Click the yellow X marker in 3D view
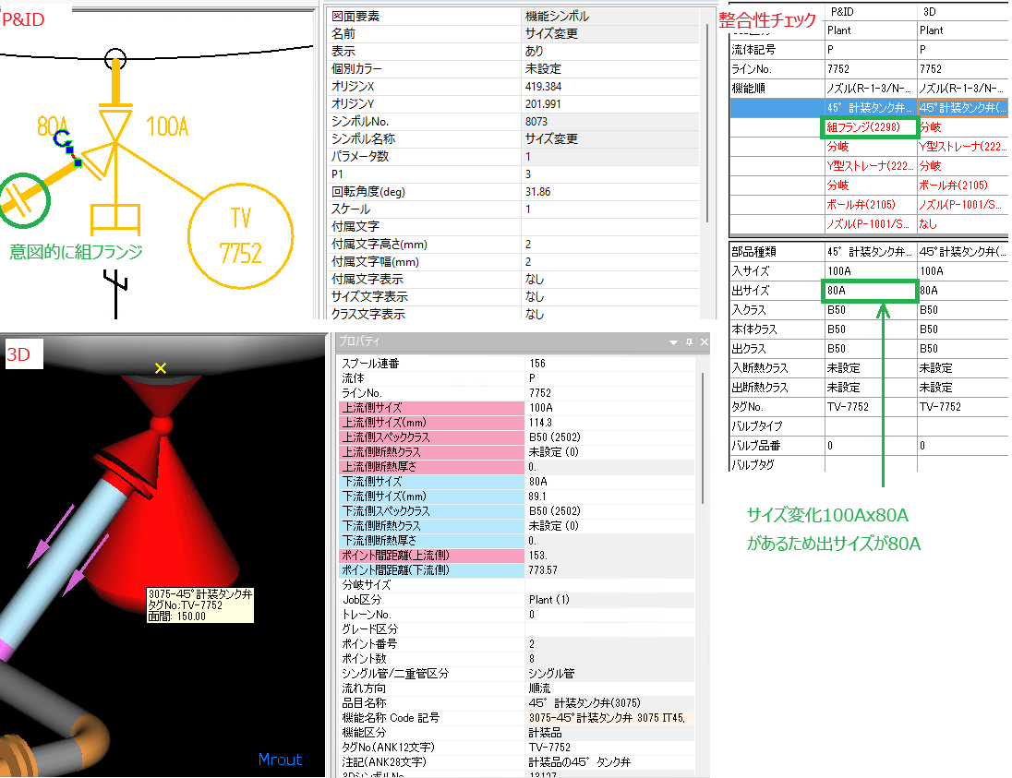Image resolution: width=1012 pixels, height=778 pixels. (x=161, y=368)
